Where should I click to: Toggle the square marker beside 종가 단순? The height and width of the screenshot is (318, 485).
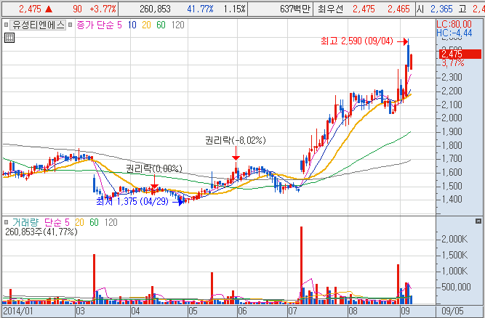tap(71, 25)
